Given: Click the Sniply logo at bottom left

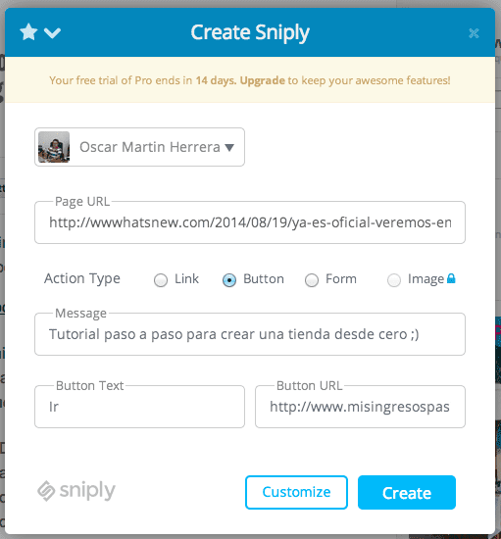Looking at the screenshot, I should coord(76,491).
